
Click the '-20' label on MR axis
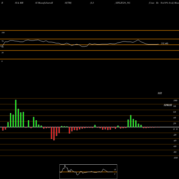[x=175, y=135]
